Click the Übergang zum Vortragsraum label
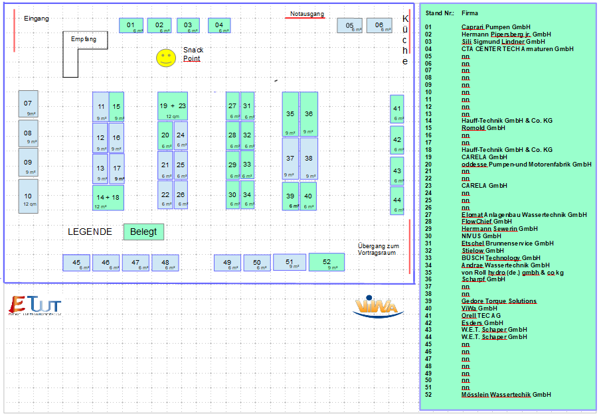The width and height of the screenshot is (601, 418). (379, 249)
